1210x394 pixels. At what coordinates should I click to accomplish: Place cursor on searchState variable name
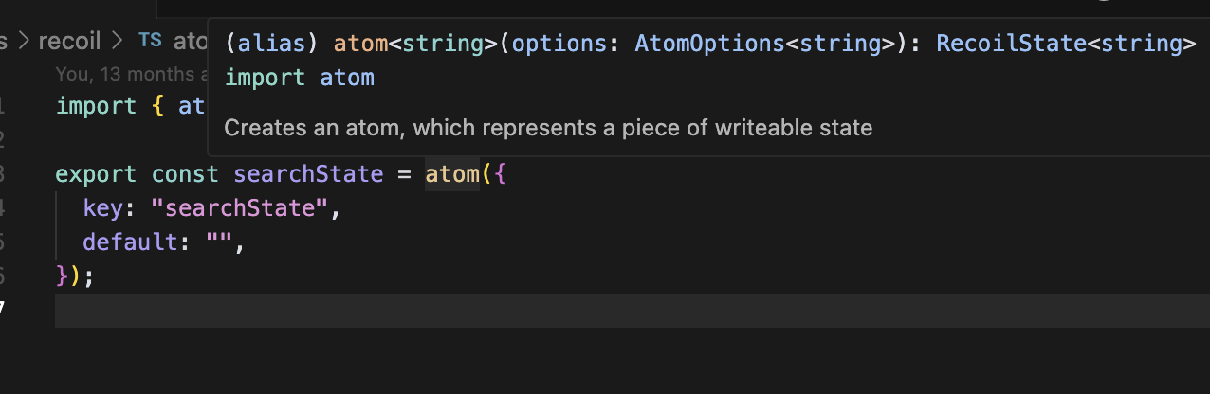(x=308, y=174)
